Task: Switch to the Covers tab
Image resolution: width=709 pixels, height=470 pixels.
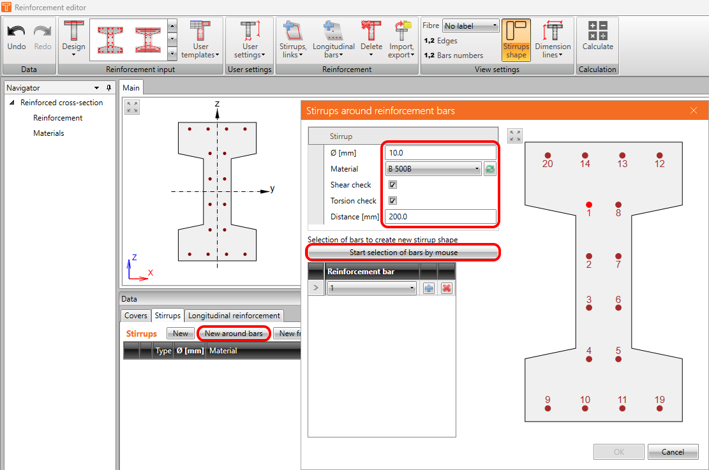Action: (136, 316)
